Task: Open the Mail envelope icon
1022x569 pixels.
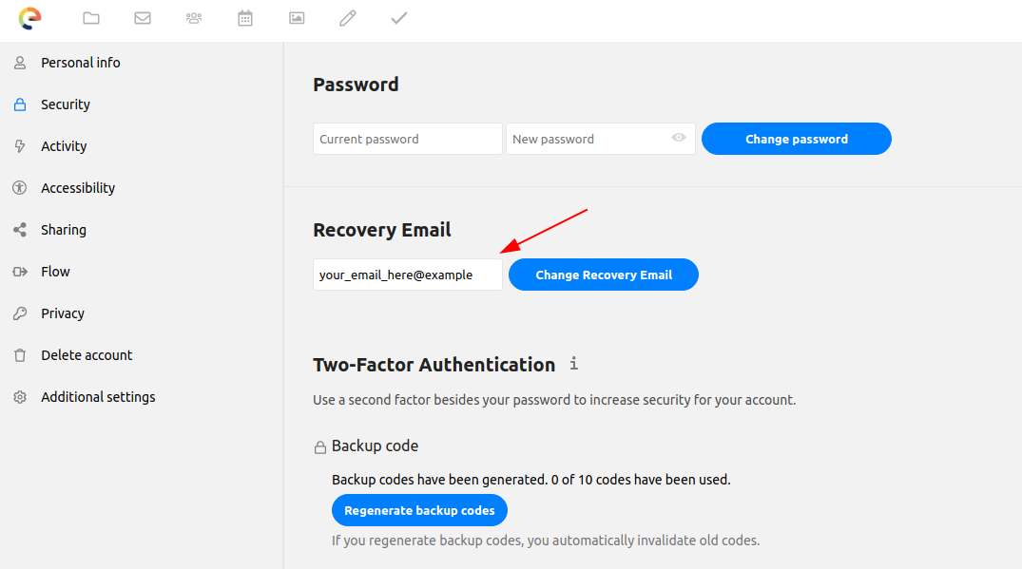Action: tap(143, 17)
